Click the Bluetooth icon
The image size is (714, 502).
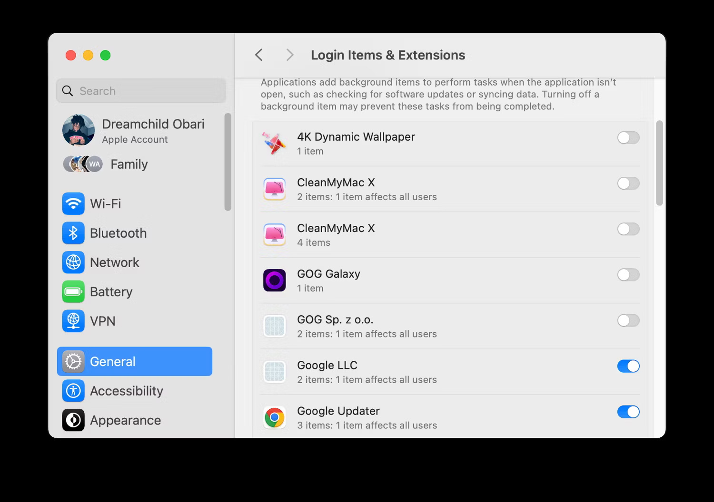pos(73,233)
